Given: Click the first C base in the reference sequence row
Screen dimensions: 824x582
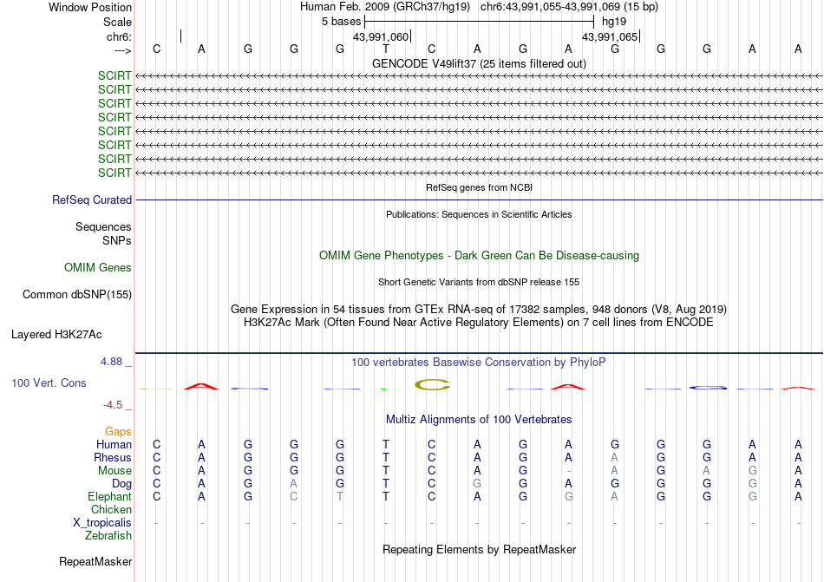Looking at the screenshot, I should tap(157, 49).
